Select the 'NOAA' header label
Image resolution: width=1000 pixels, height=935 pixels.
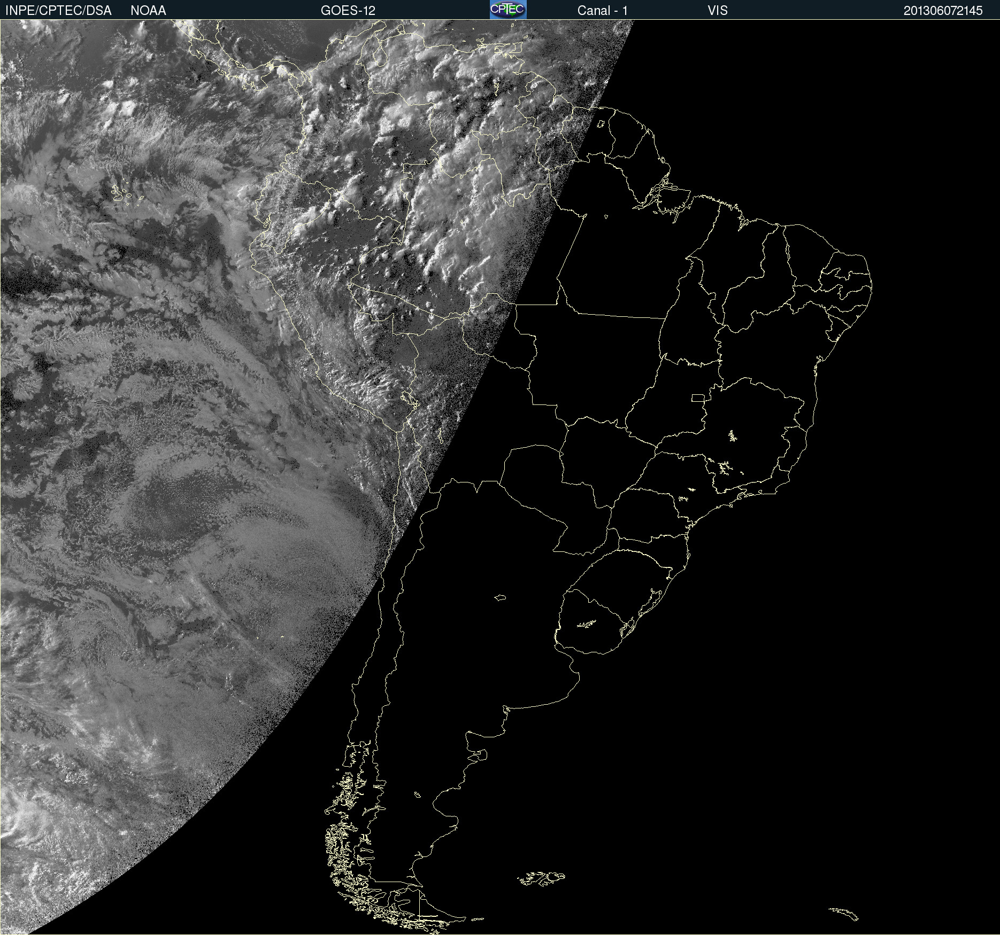pos(148,11)
